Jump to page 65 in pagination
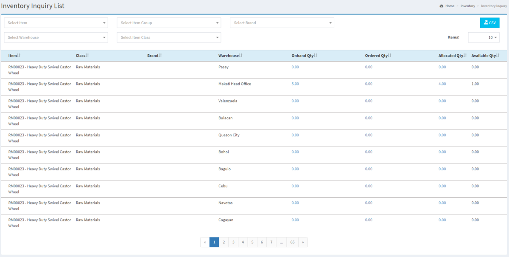The height and width of the screenshot is (257, 509). (x=292, y=242)
